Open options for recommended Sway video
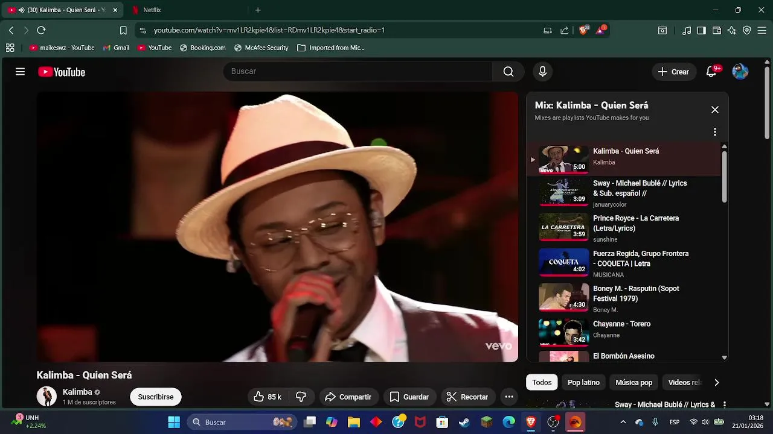Image resolution: width=773 pixels, height=434 pixels. pyautogui.click(x=725, y=405)
